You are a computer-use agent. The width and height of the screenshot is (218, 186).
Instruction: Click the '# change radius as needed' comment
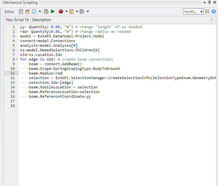coord(103,32)
